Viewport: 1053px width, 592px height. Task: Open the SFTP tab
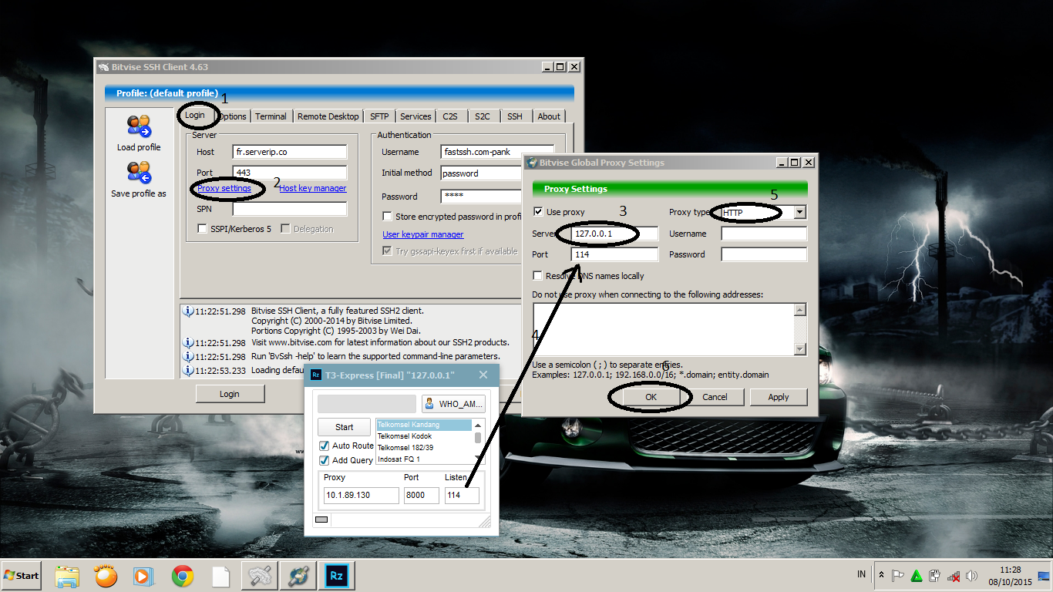[379, 116]
